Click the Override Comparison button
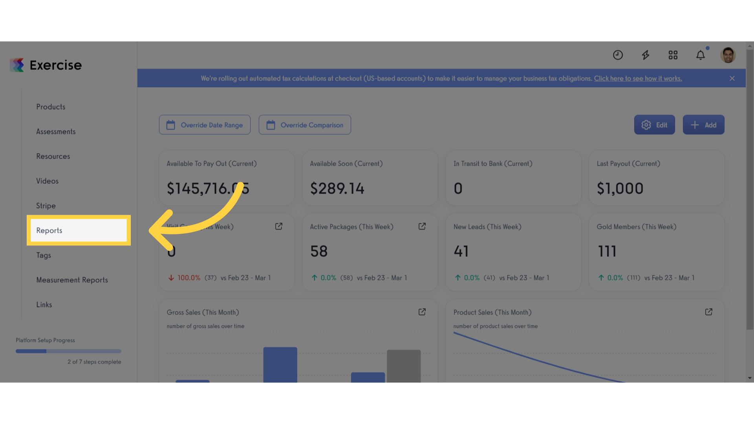Viewport: 754px width, 424px height. (305, 125)
